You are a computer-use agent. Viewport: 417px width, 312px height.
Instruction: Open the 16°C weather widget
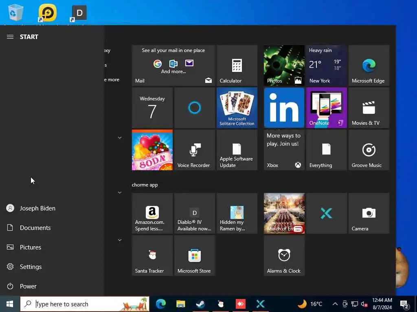pyautogui.click(x=310, y=304)
